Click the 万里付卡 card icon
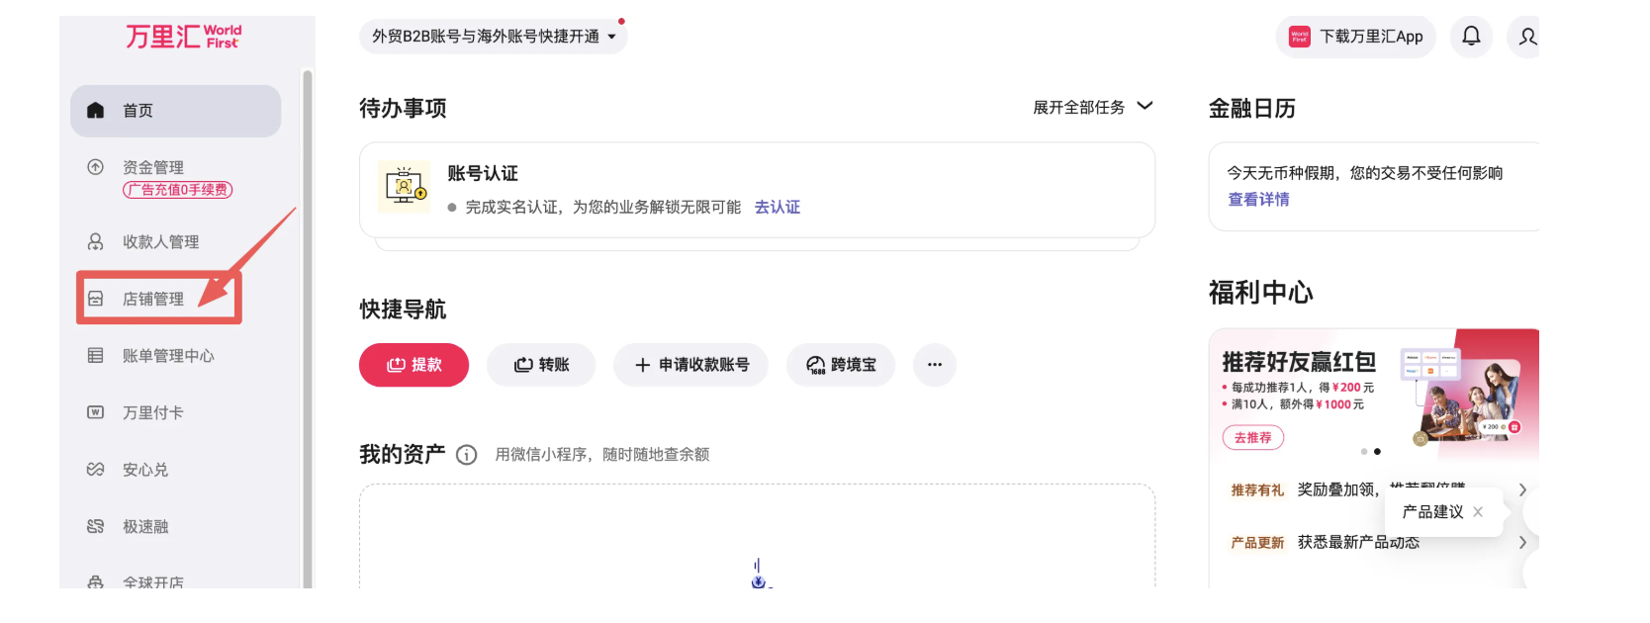 [95, 412]
